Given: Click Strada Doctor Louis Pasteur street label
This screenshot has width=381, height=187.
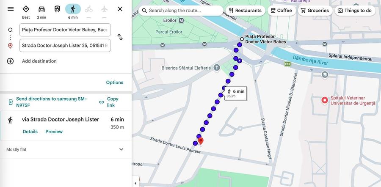Looking at the screenshot, I should [175, 146].
